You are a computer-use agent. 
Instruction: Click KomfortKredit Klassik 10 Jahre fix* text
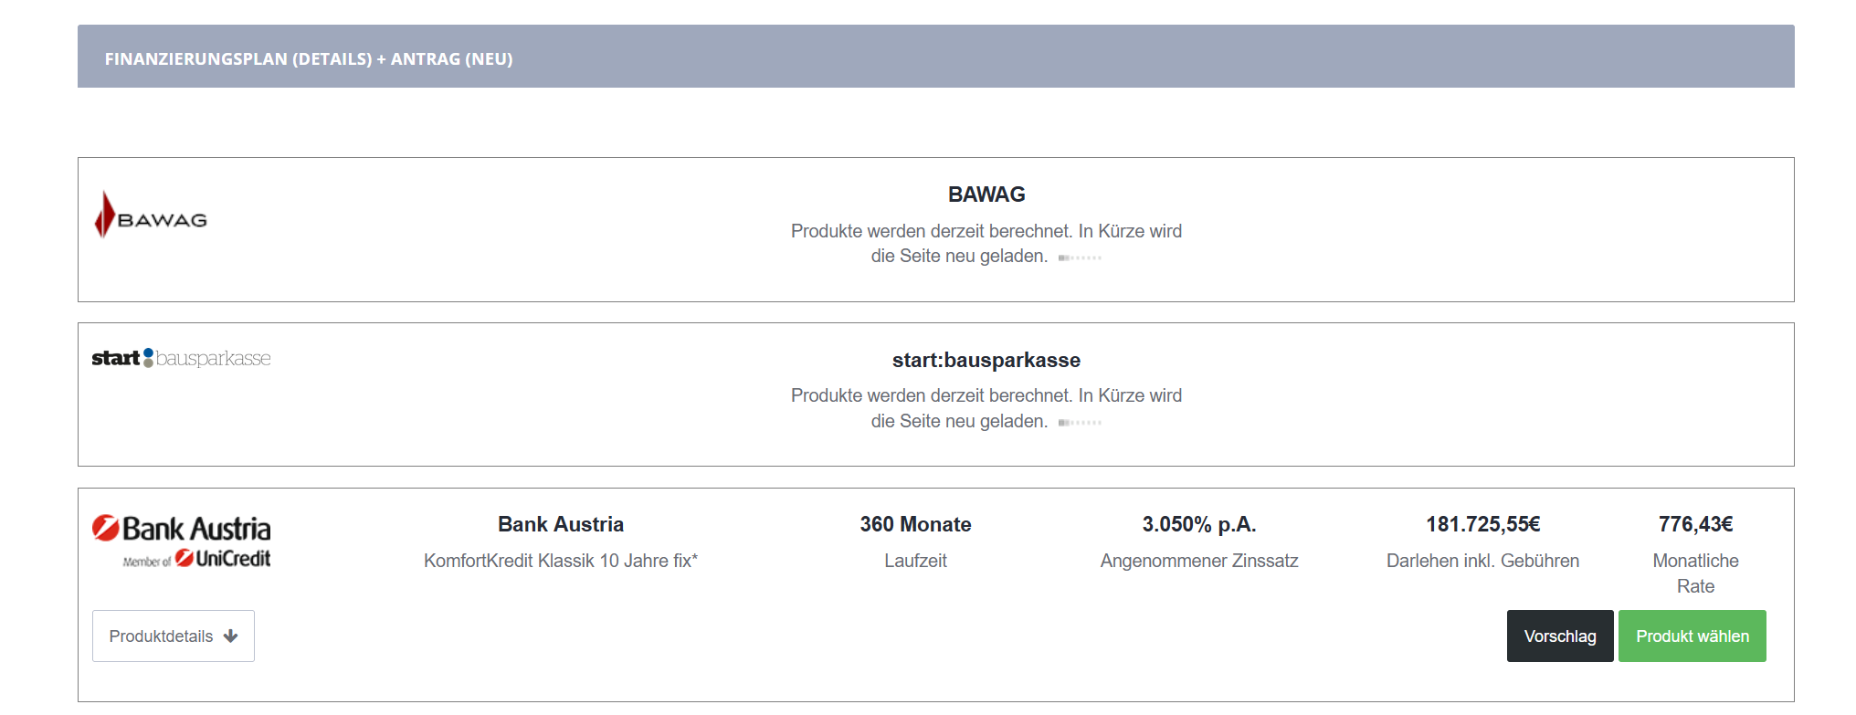pyautogui.click(x=561, y=561)
